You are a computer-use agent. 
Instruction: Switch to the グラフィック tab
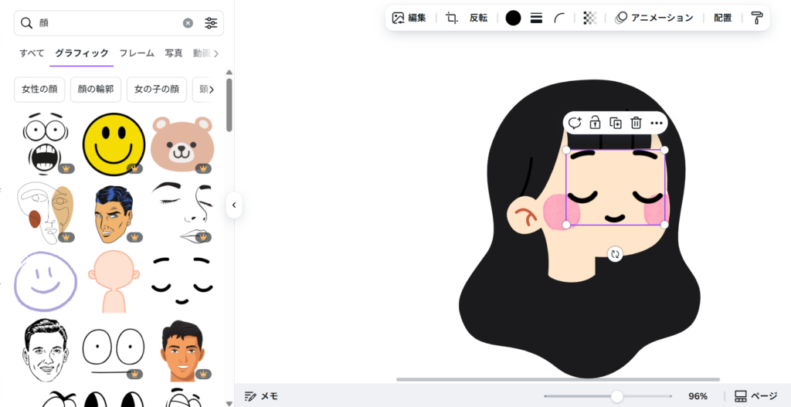(82, 53)
